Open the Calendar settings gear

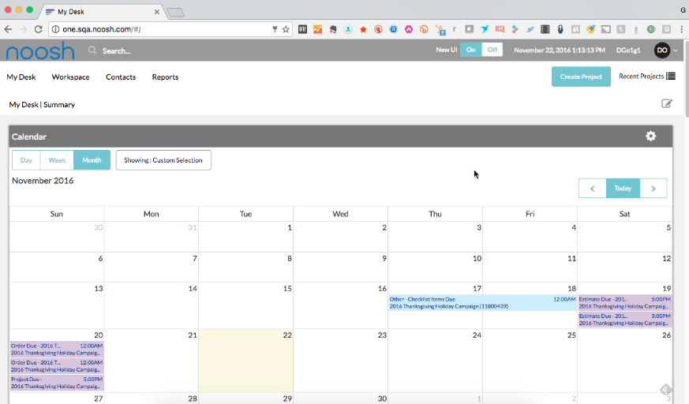tap(650, 137)
